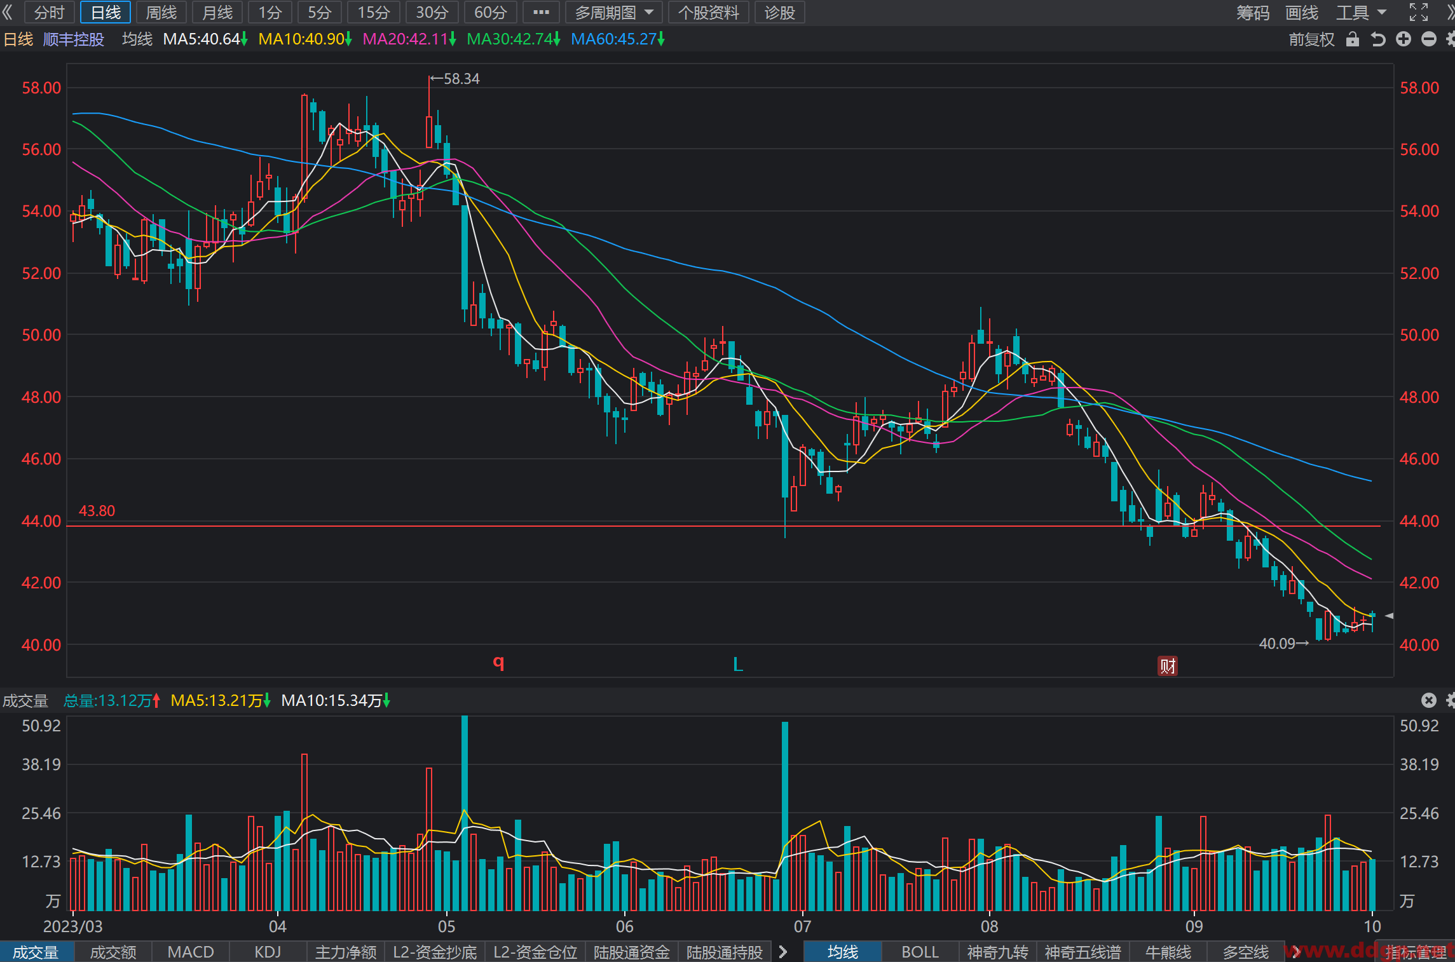
Task: Click the 均线 label in header
Action: click(x=137, y=39)
